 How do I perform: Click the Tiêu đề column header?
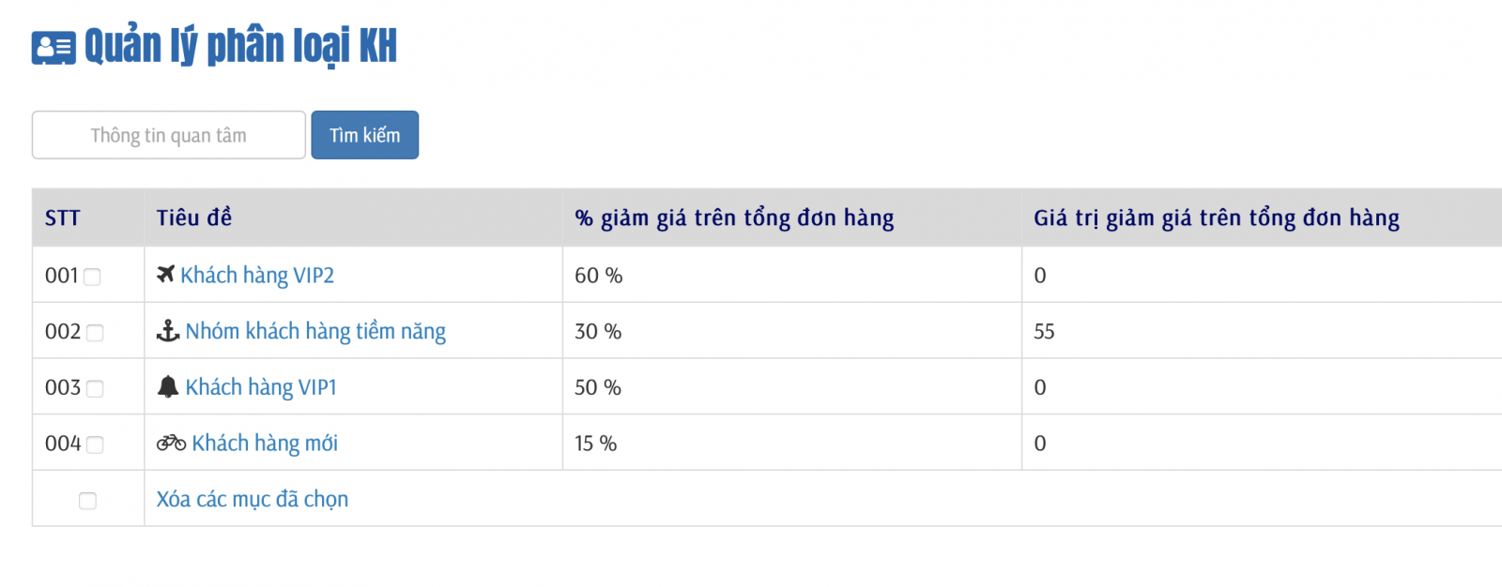(x=194, y=218)
